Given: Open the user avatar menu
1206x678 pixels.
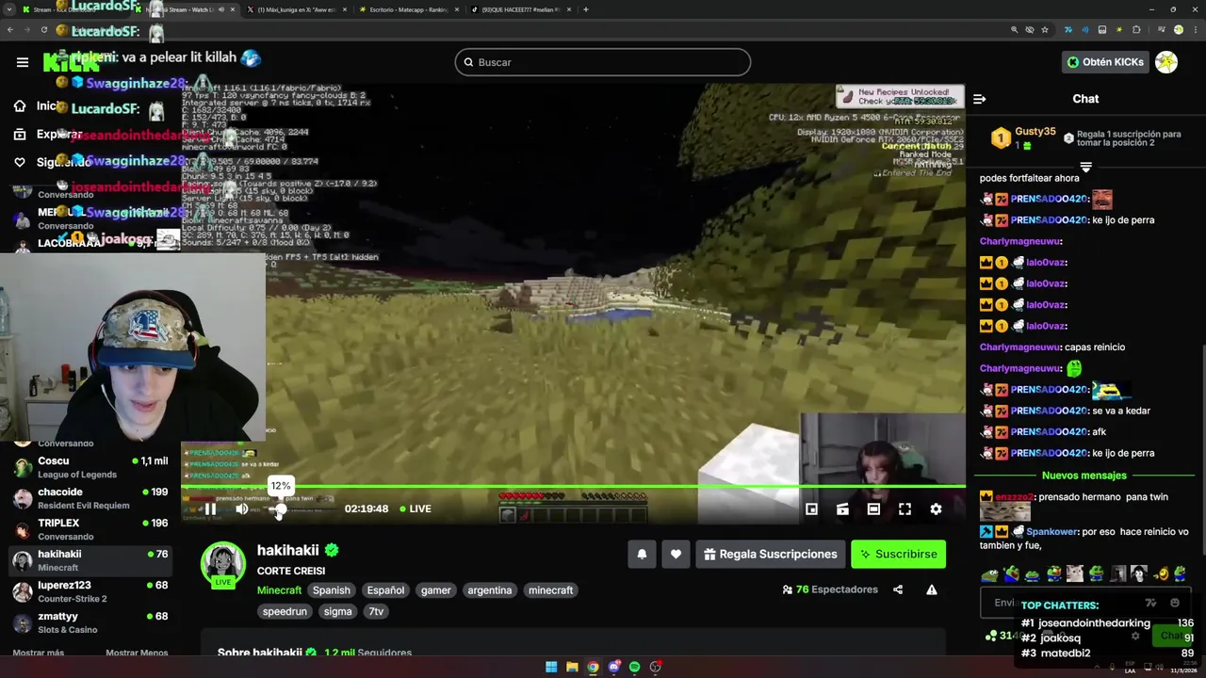Looking at the screenshot, I should coord(1166,62).
